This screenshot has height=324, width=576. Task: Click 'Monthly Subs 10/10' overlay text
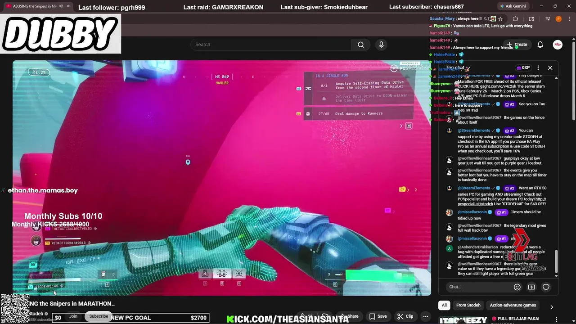pos(63,216)
